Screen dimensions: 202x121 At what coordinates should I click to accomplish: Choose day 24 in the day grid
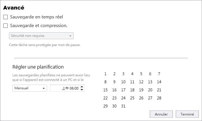tap(123, 98)
